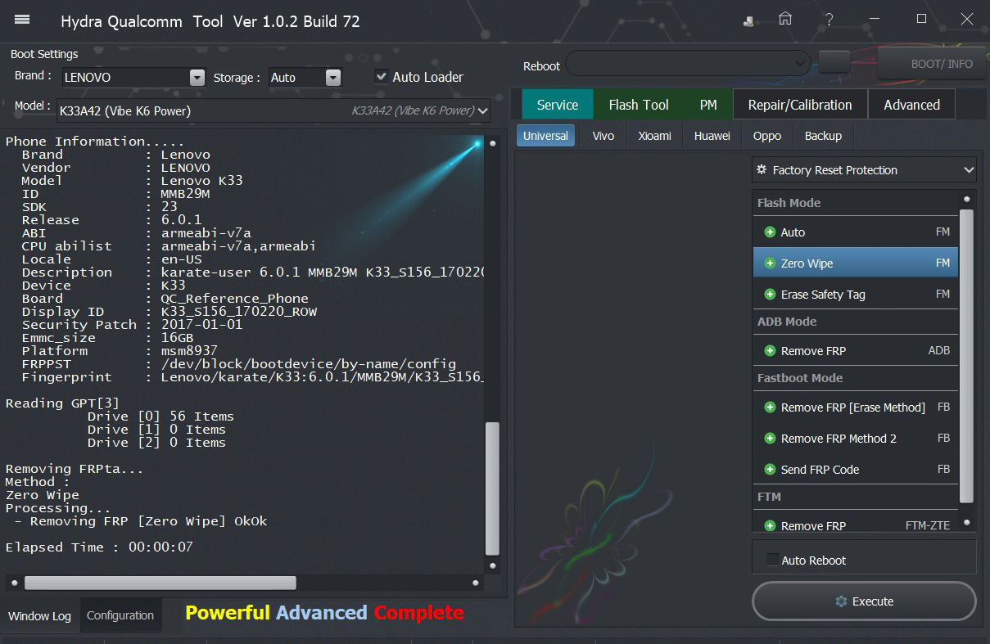Click the Elapsed Time line in log
The image size is (990, 644).
click(x=99, y=547)
